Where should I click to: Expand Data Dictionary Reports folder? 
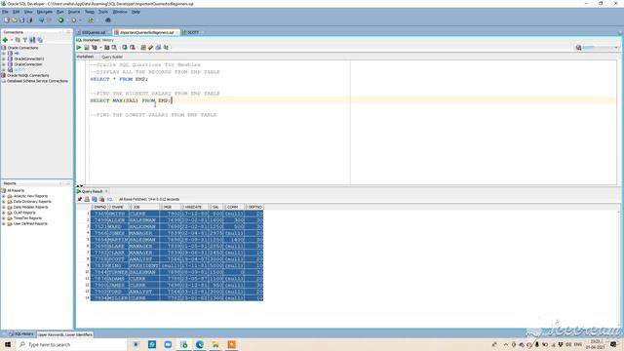[4, 202]
